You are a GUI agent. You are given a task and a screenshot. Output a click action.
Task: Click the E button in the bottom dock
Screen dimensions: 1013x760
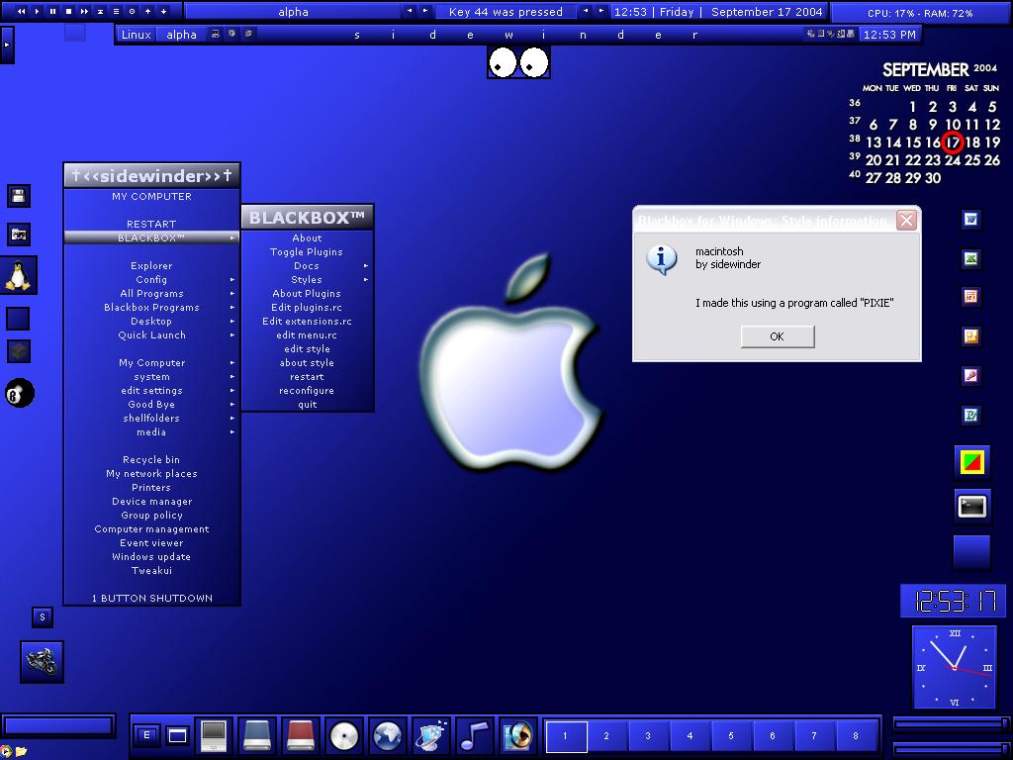click(146, 735)
